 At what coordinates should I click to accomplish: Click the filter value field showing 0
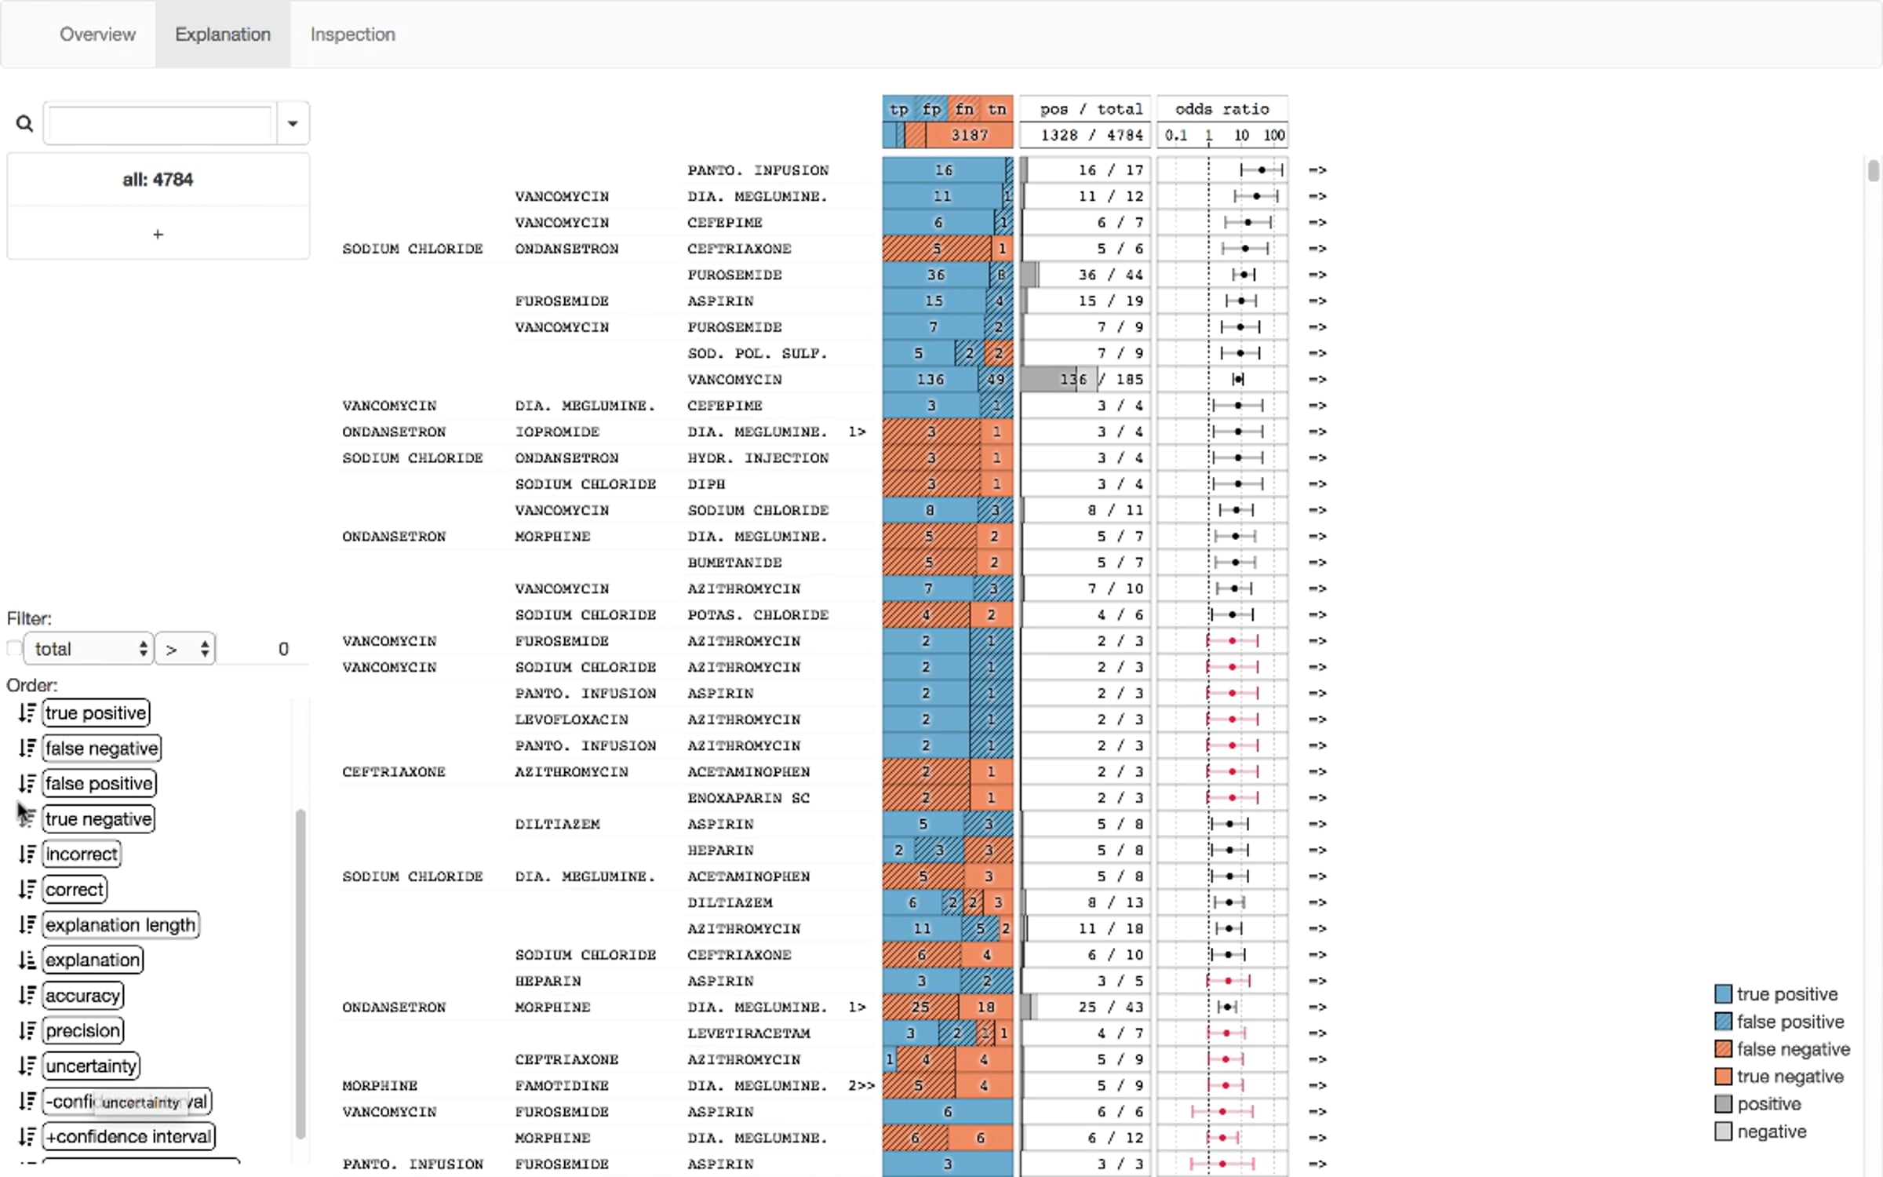[262, 649]
